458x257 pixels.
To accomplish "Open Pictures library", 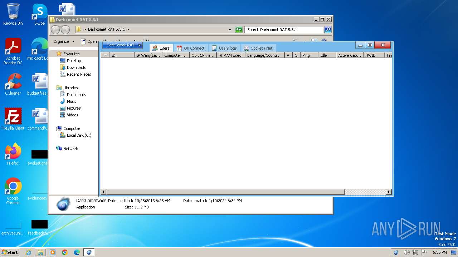I will [x=74, y=108].
